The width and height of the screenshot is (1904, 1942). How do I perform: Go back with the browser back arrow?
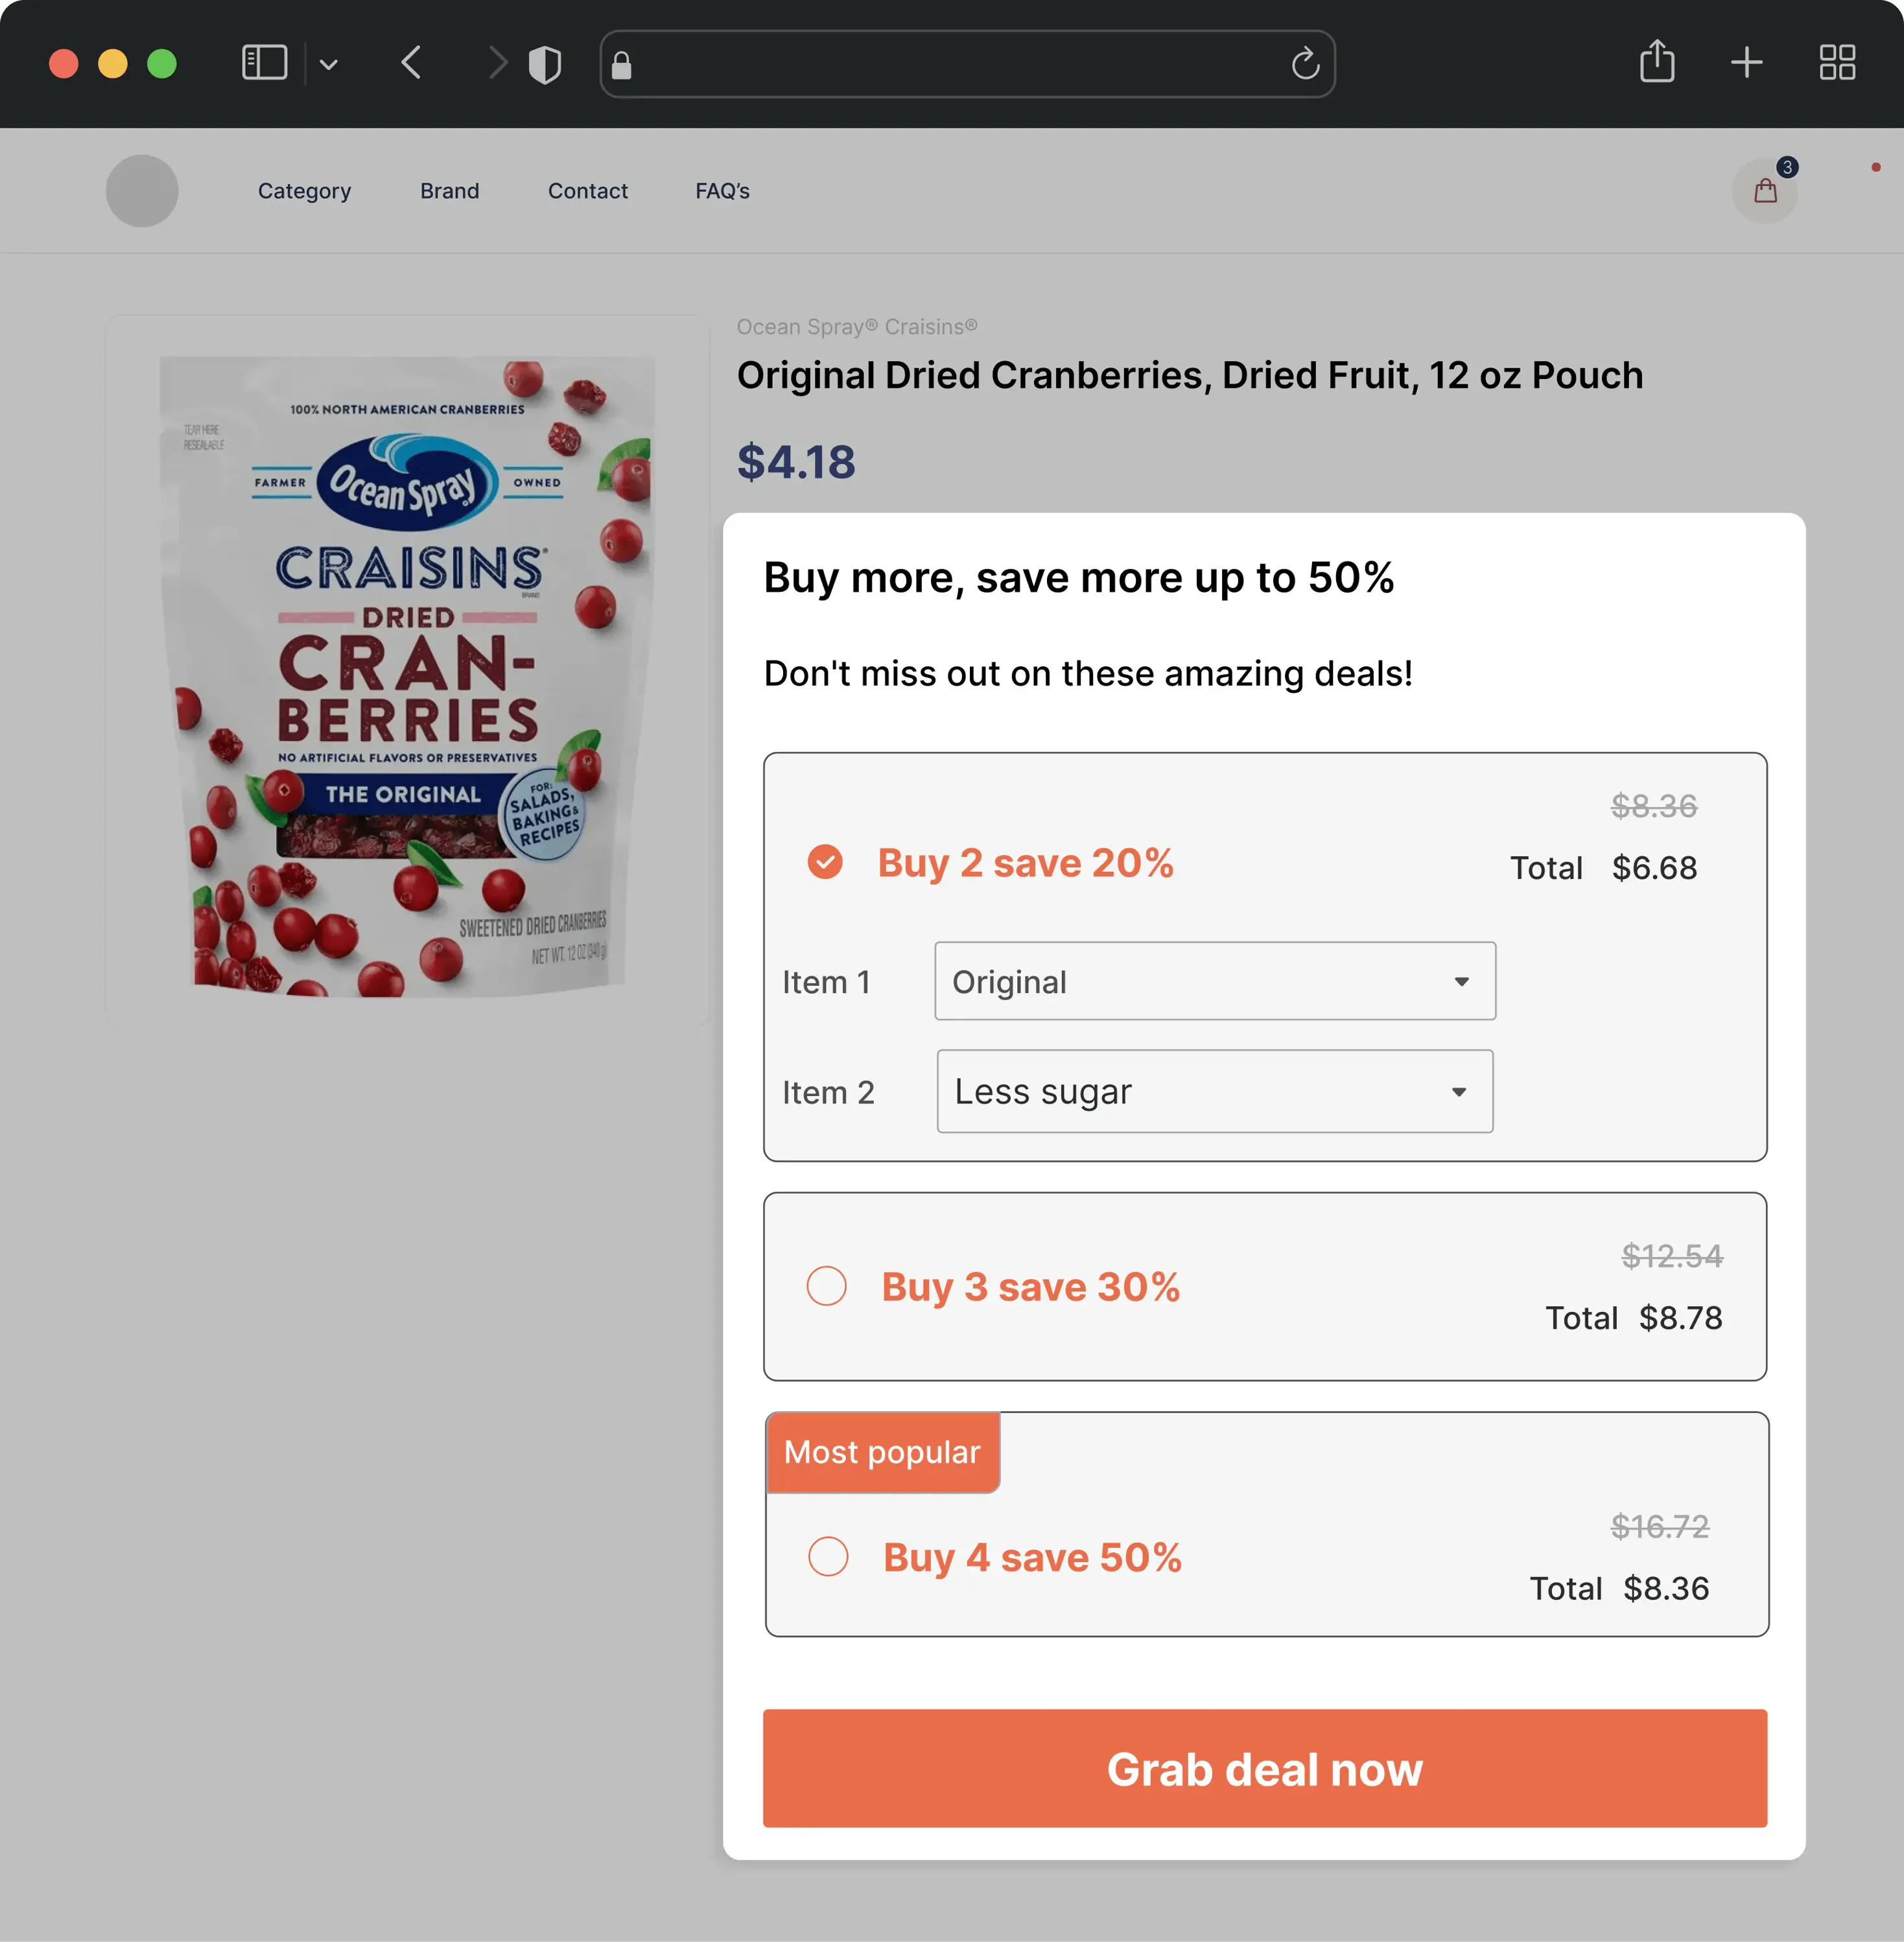click(x=411, y=64)
